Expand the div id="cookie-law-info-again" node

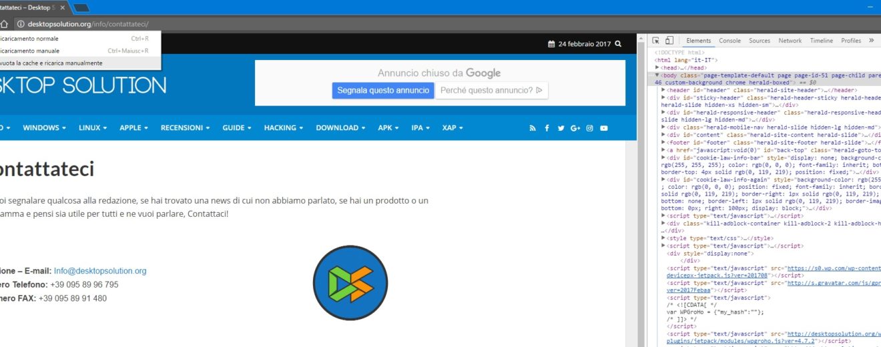pyautogui.click(x=663, y=179)
